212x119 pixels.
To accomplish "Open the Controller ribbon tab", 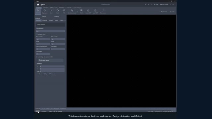I will click(x=69, y=8).
